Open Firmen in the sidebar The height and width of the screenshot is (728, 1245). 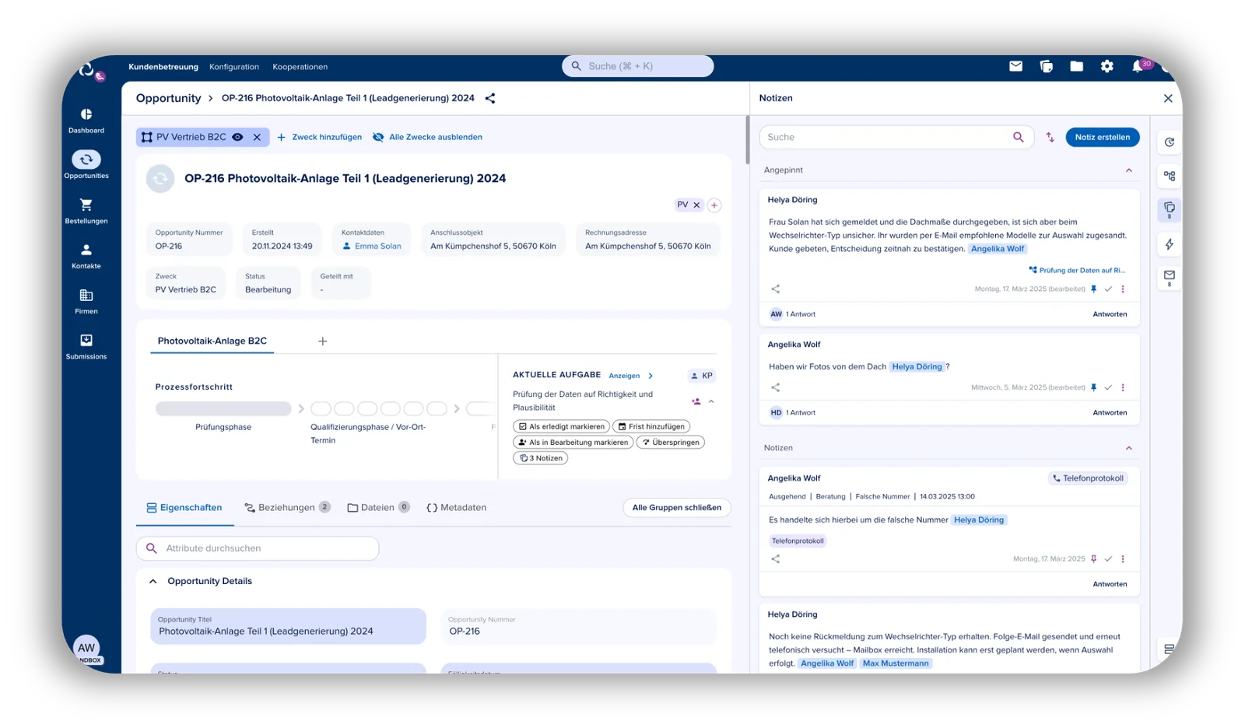click(86, 301)
